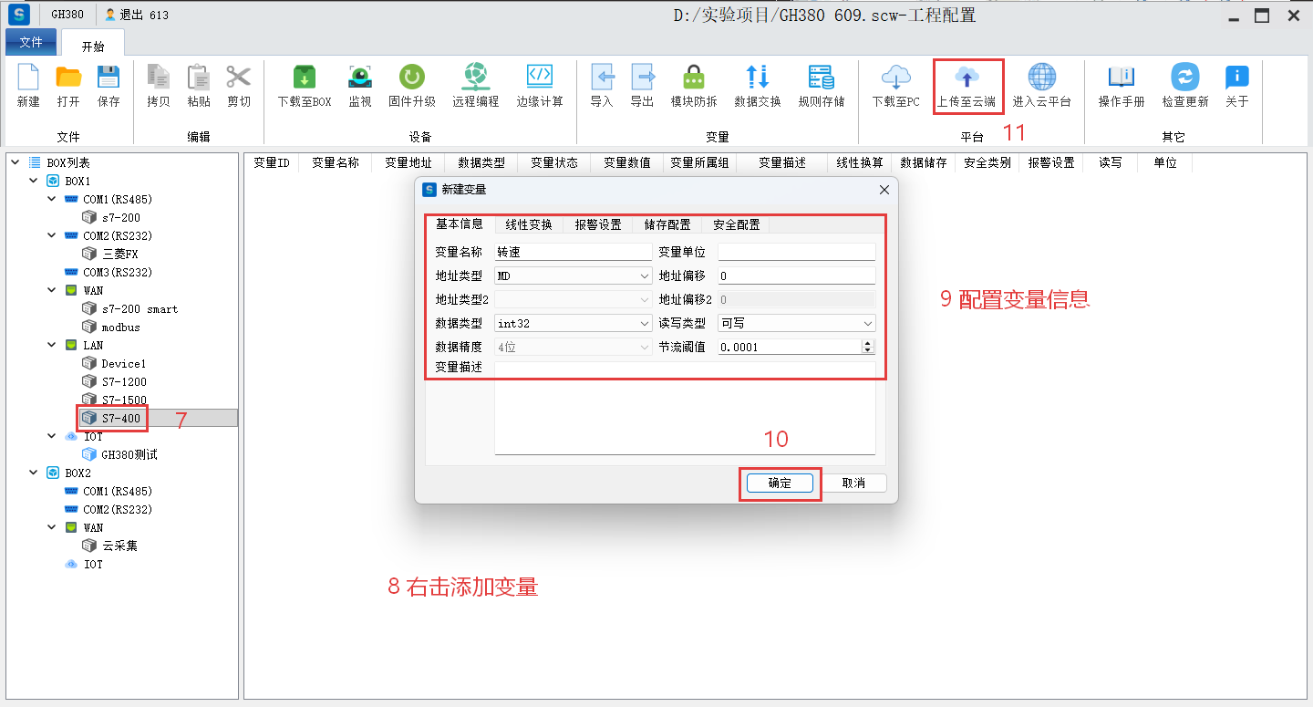Click the 新建 new project icon
Viewport: 1313px width, 707px height.
(28, 78)
